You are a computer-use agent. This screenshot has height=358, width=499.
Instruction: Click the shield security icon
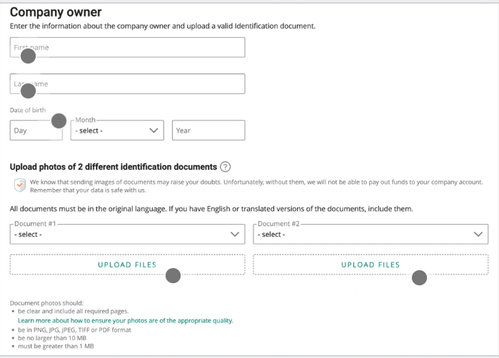tap(20, 185)
